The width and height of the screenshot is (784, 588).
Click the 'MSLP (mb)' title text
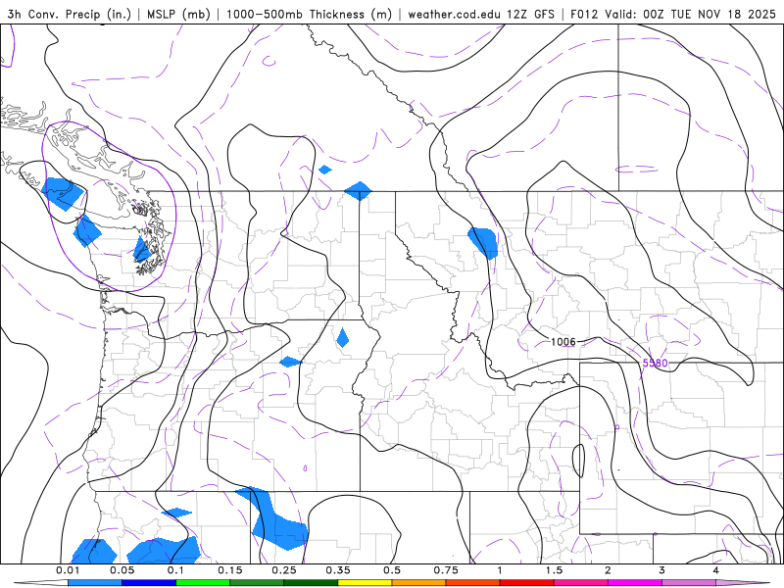point(178,14)
